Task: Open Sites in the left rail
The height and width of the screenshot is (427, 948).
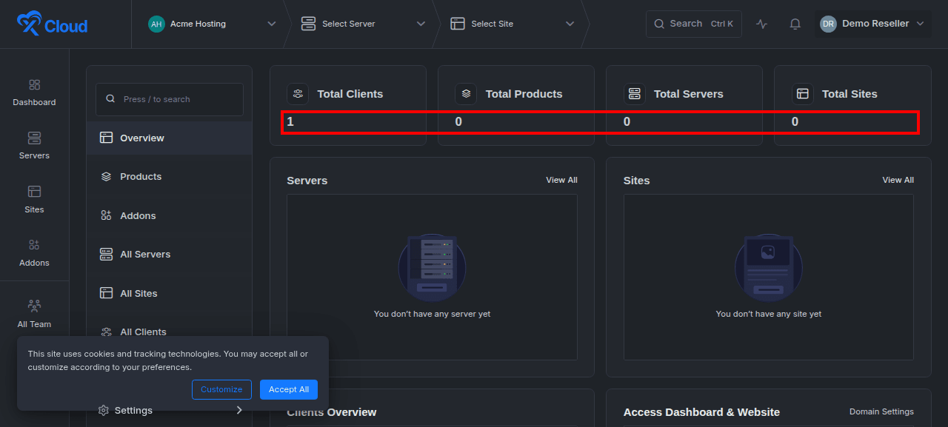Action: click(x=34, y=201)
